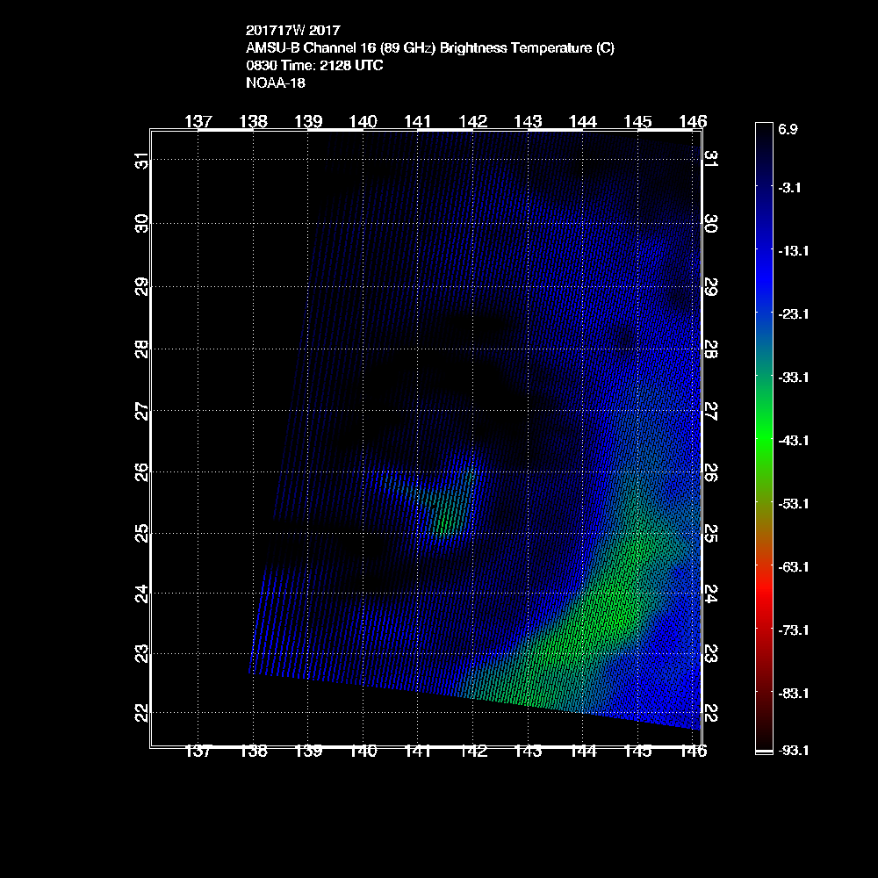Click longitude 146 on the bottom axis
The height and width of the screenshot is (878, 878).
pos(693,752)
